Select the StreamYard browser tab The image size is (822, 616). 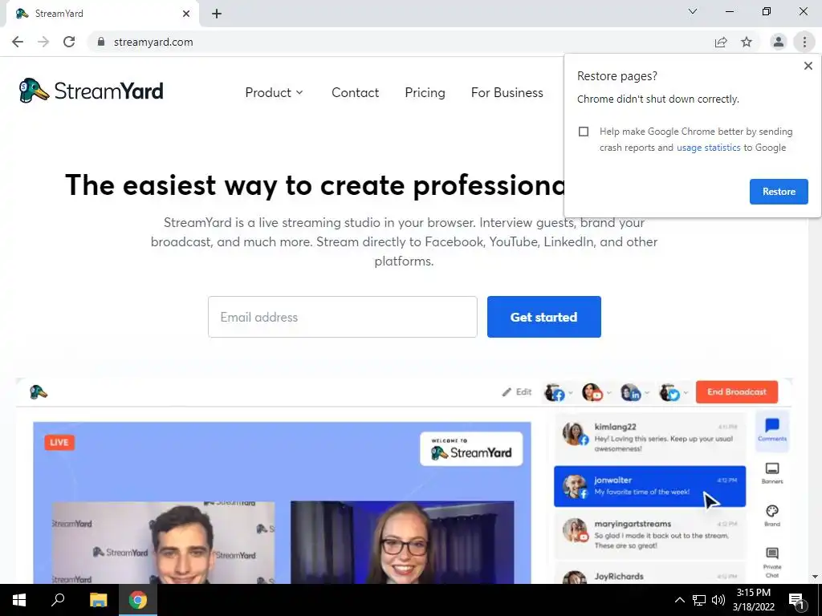(102, 14)
